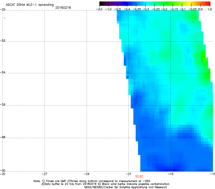Click latitude axis label -22

click(x=3, y=41)
